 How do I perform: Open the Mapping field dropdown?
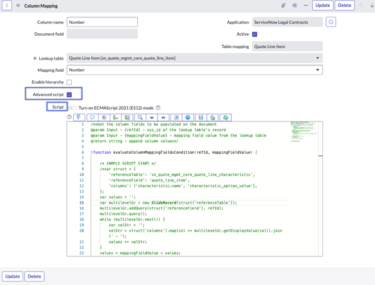click(x=195, y=70)
